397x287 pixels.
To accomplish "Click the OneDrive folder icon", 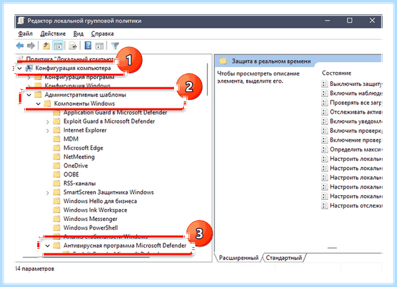I will pyautogui.click(x=57, y=166).
